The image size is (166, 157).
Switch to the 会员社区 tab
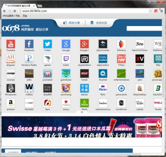click(99, 23)
